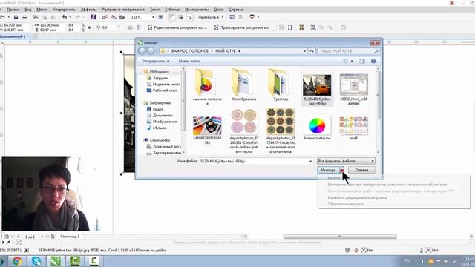The image size is (475, 267).
Task: Open the Упорядочить dropdown in the dialog
Action: (x=156, y=61)
